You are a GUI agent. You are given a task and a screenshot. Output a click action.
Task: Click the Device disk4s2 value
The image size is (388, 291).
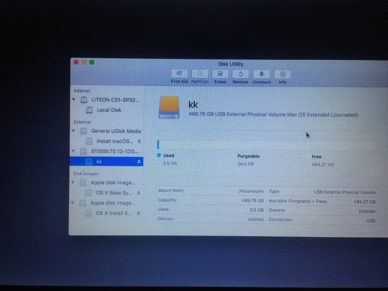256,219
